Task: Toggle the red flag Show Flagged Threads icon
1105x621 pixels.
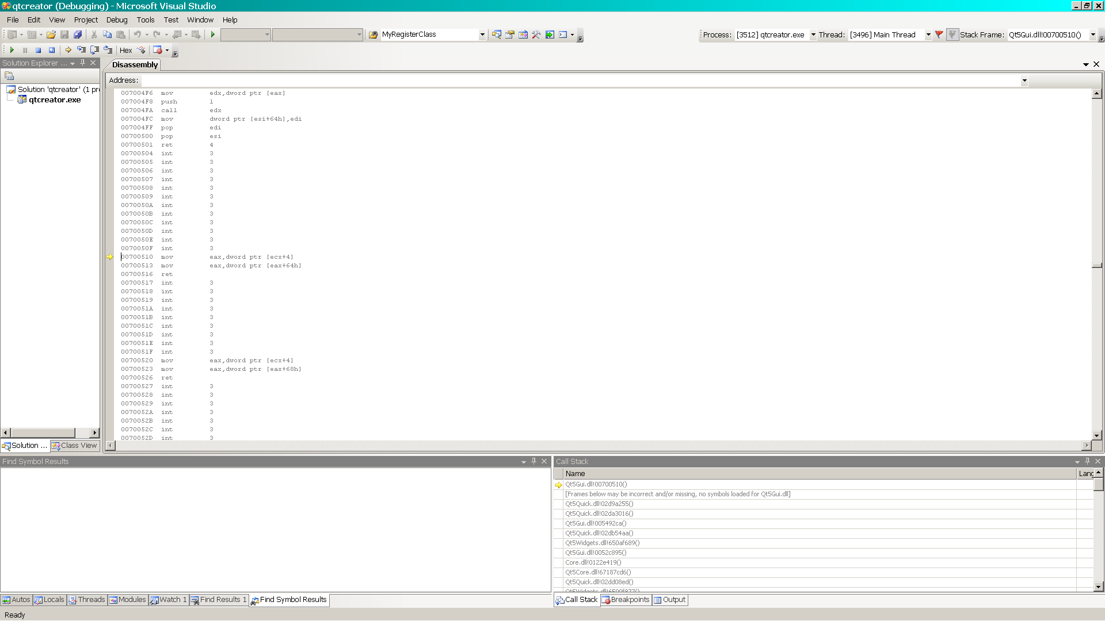Action: coord(939,35)
